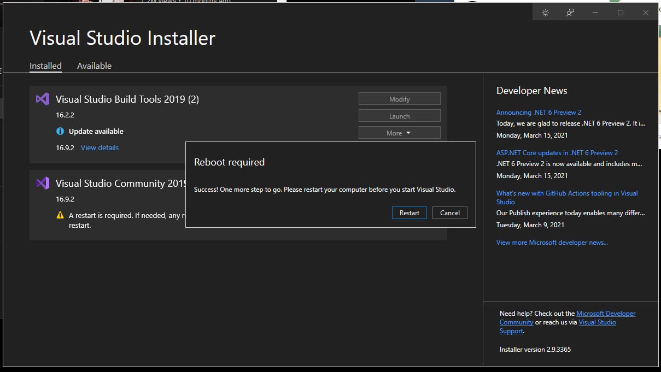
Task: Click Visual Studio Build Tools 2019 (2) title
Action: pos(127,99)
